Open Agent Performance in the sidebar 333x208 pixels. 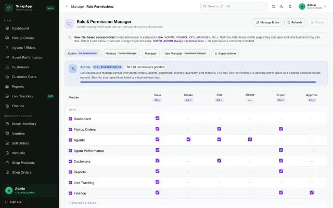point(30,58)
